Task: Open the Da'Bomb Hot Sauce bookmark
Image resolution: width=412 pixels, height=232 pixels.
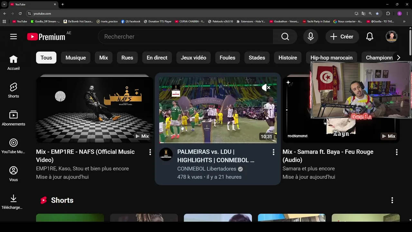Action: 78,22
